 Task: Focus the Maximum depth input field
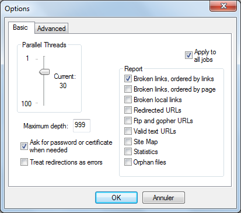click(82, 125)
